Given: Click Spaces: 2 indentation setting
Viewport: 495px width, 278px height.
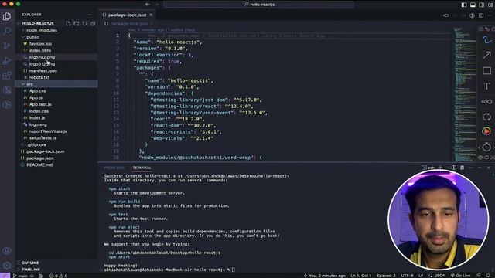Looking at the screenshot, I should click(x=386, y=276).
